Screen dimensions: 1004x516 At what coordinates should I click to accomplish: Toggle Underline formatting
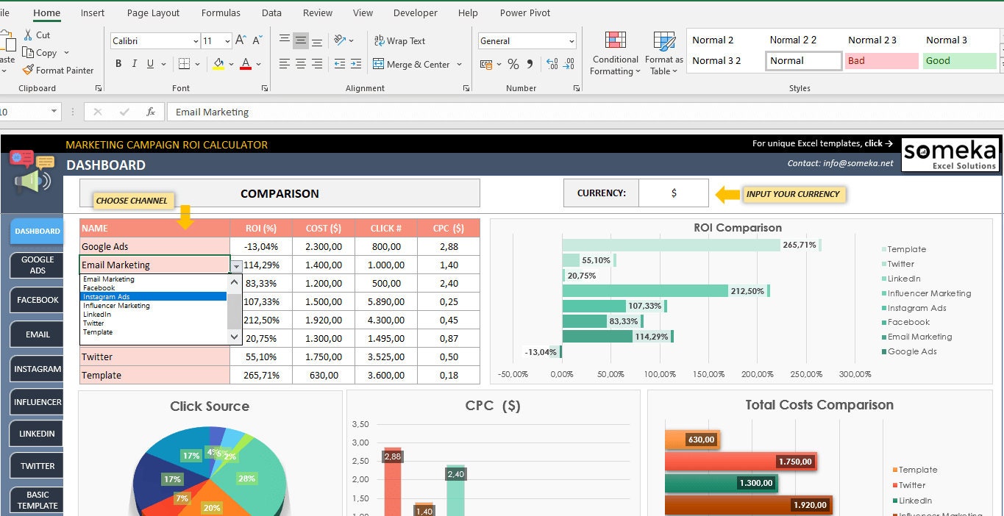tap(152, 63)
